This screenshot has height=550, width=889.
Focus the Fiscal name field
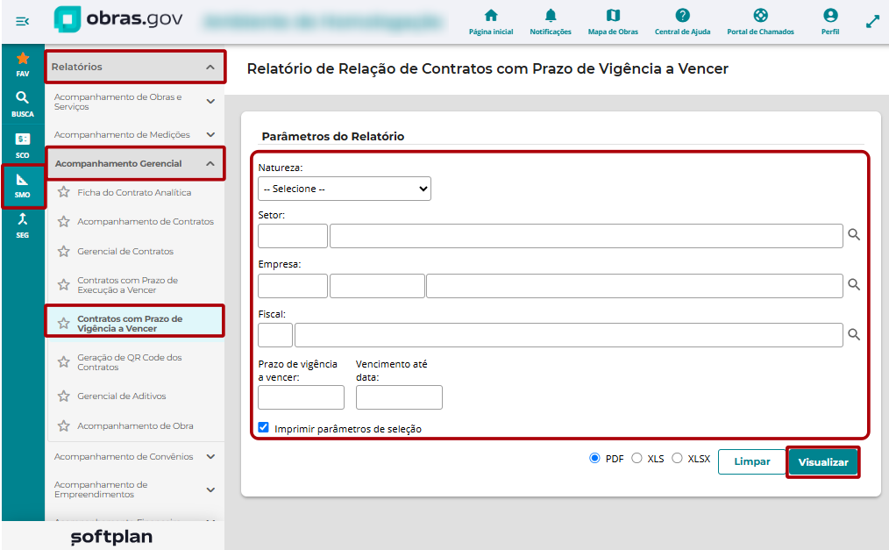point(569,335)
